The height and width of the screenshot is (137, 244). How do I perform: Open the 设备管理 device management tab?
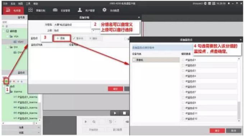(x=61, y=10)
